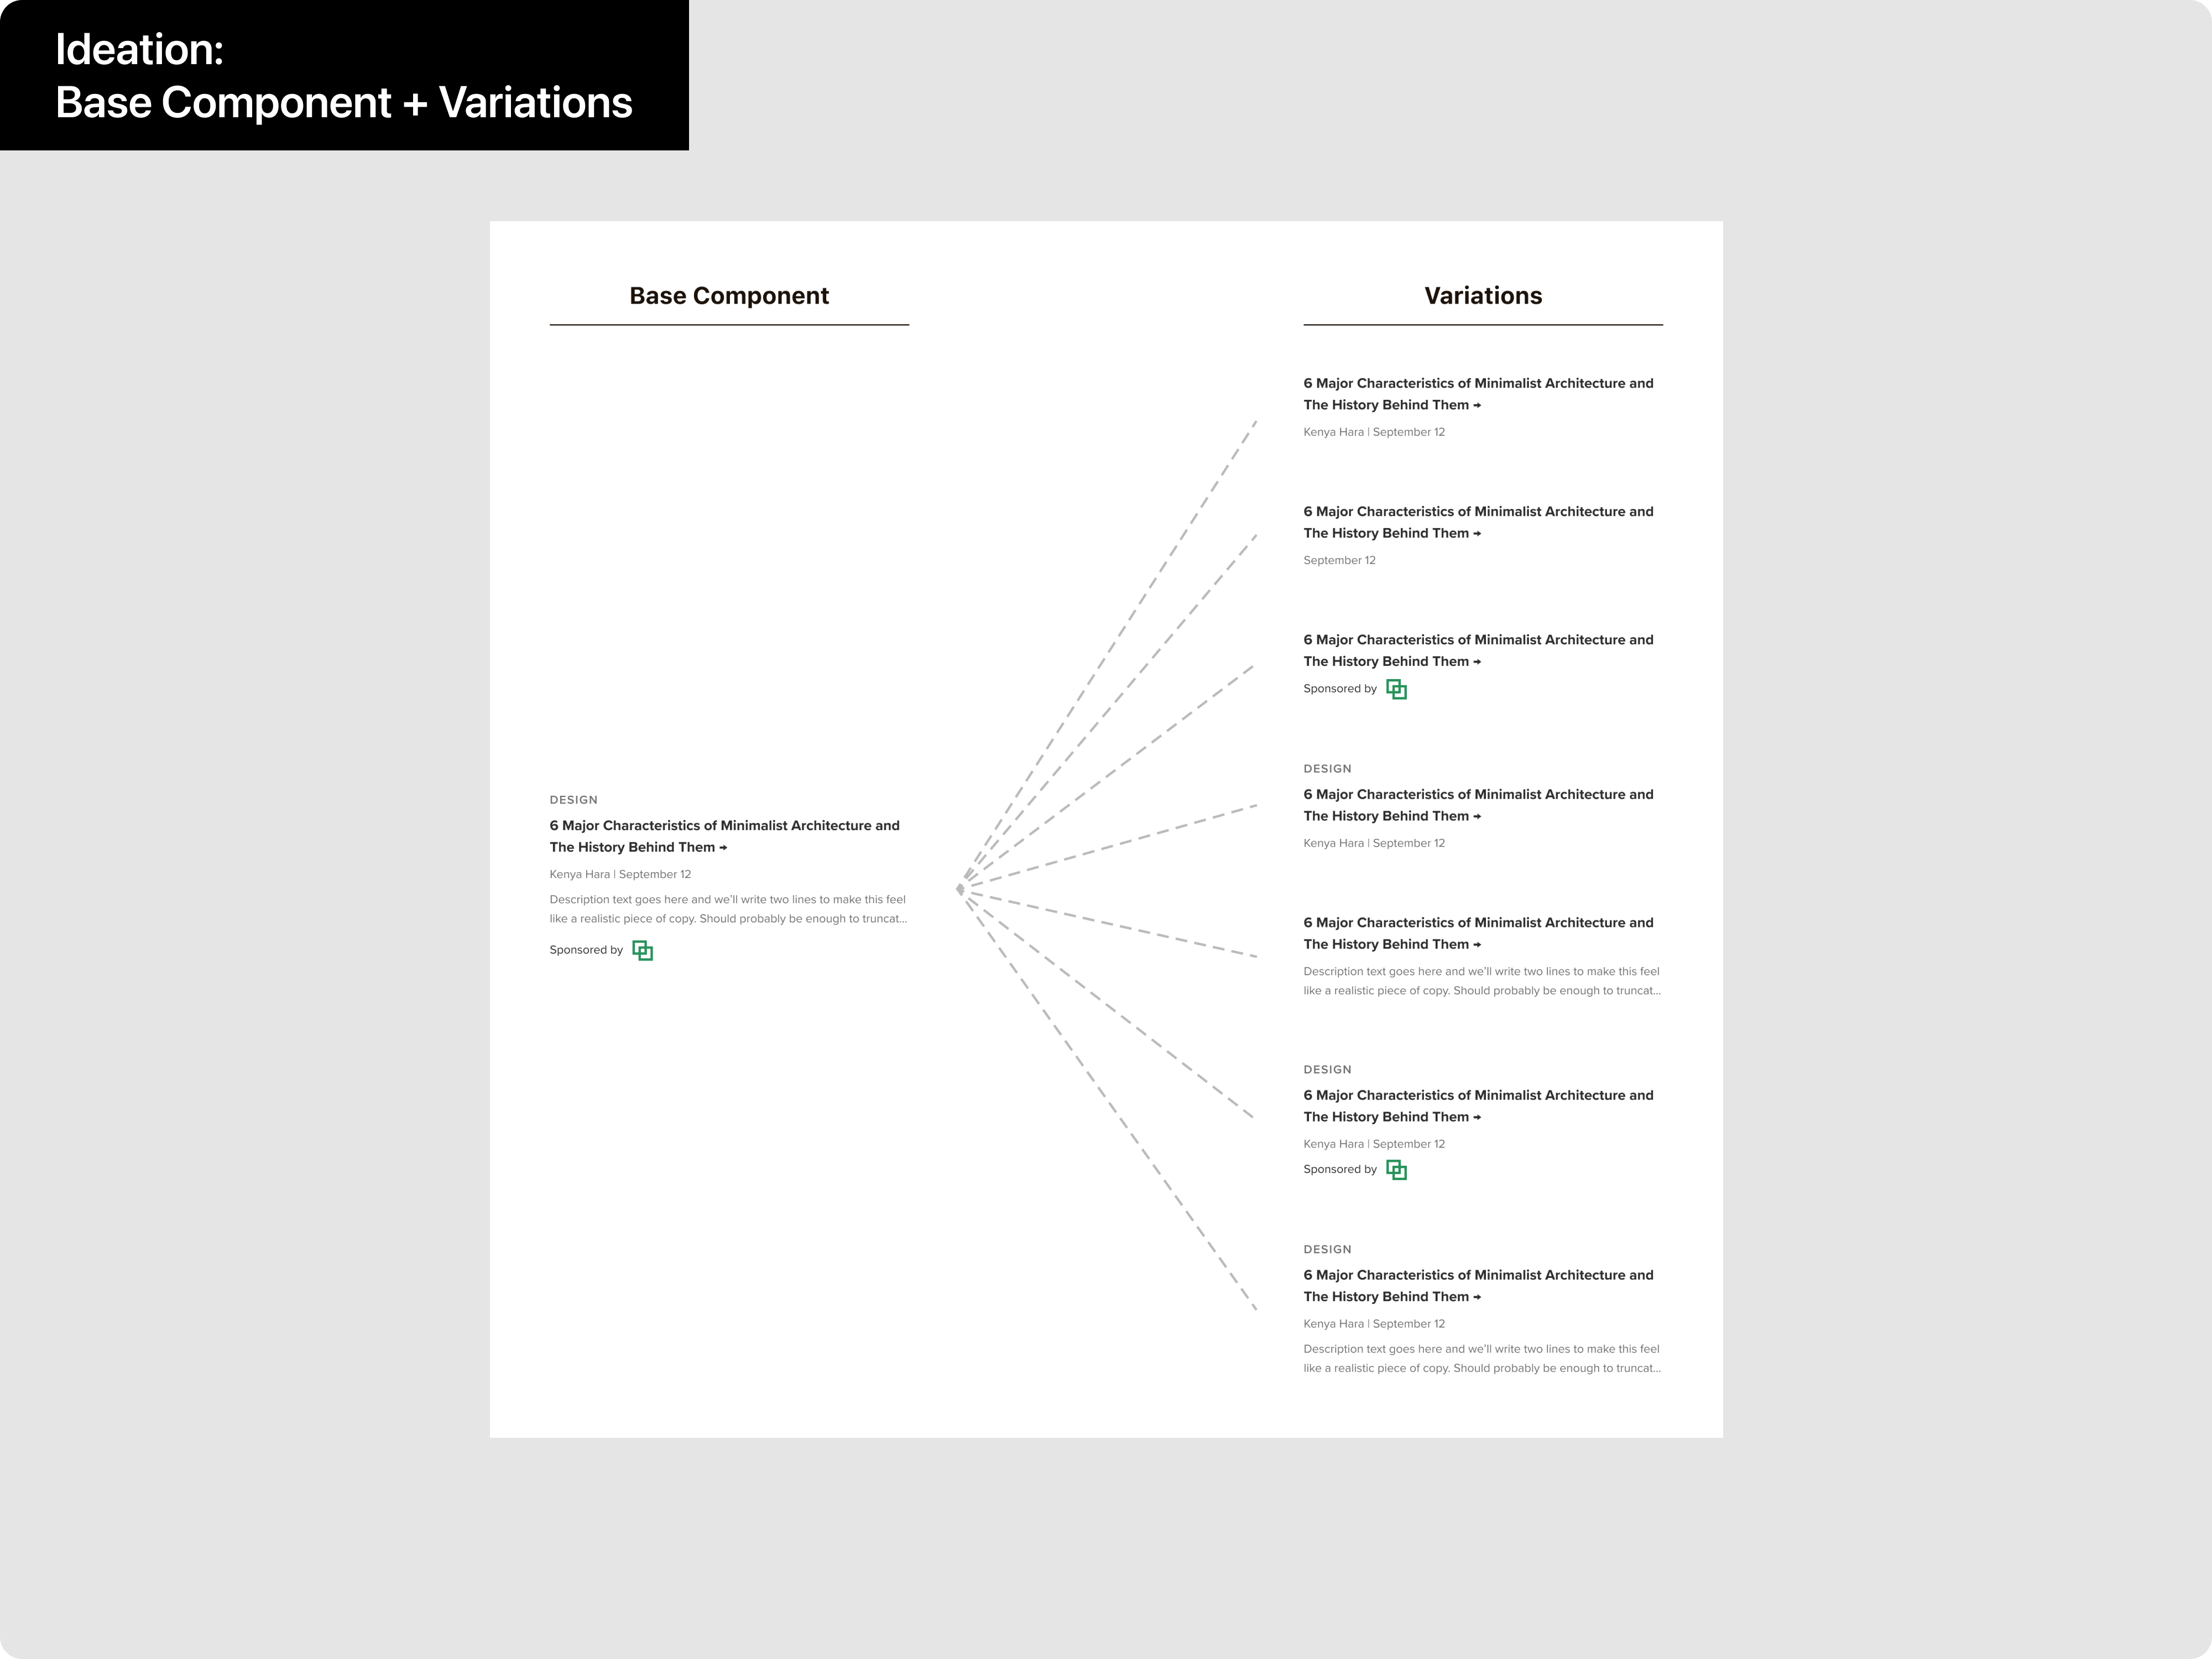Click description text in the Base Component
Screen dimensions: 2212x1659
(728, 909)
